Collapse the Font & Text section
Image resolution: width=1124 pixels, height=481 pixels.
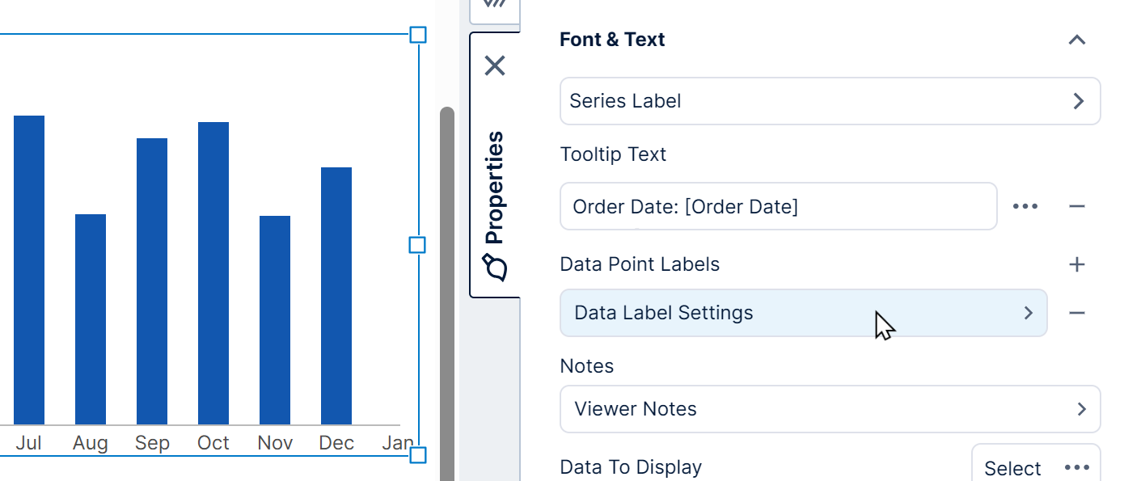[x=1077, y=39]
